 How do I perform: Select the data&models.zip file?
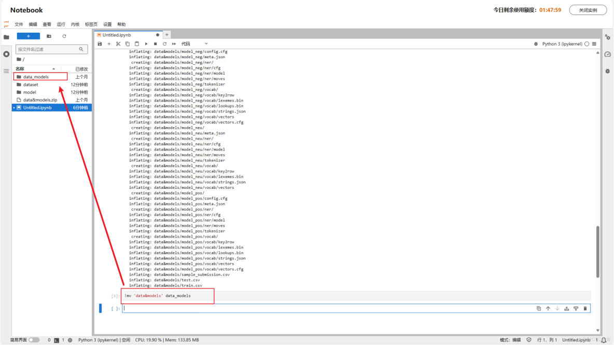pyautogui.click(x=52, y=100)
